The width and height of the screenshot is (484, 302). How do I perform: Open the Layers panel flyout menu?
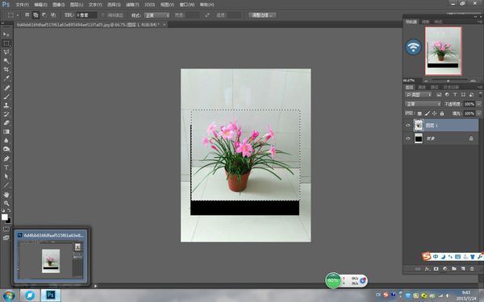click(479, 87)
